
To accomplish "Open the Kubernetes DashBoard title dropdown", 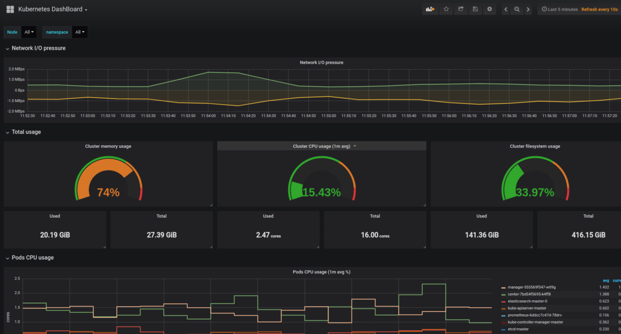I will 53,9.
